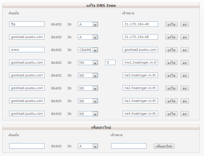
Task: Click the เพิ่มแถวใหม่ button
Action: (x=164, y=146)
